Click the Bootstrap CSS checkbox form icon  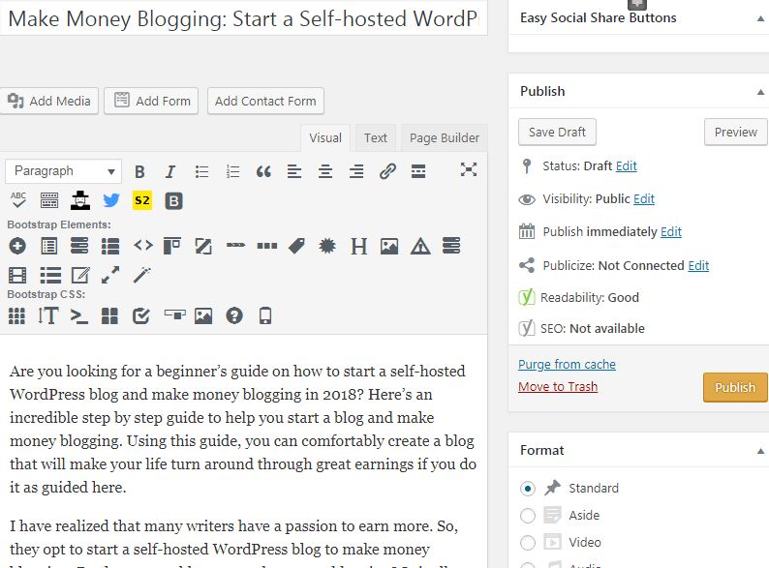coord(141,316)
